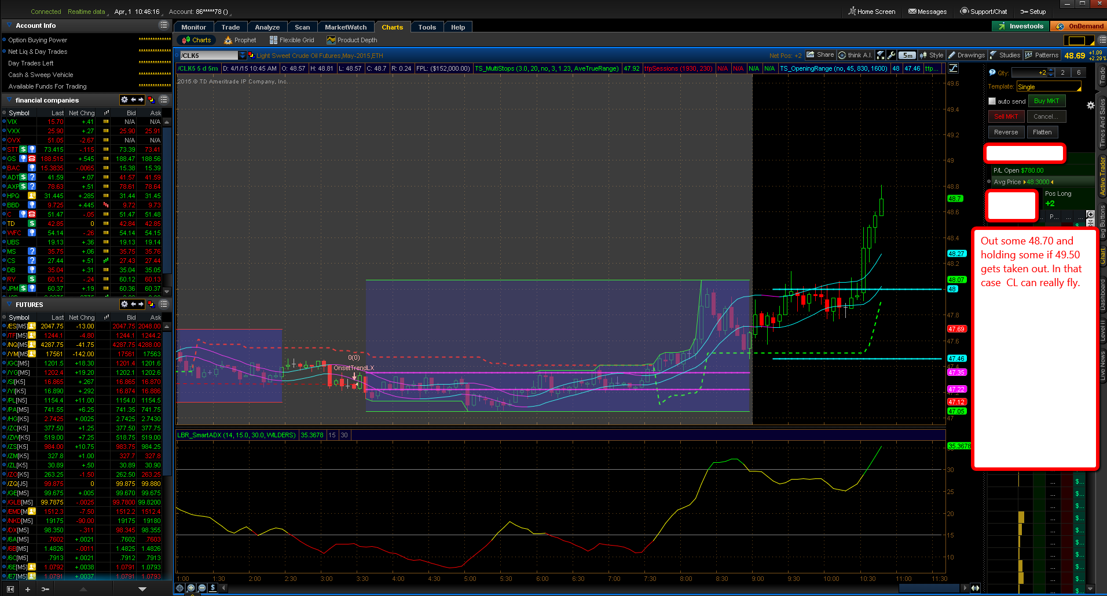Open Support/Chat
This screenshot has height=596, width=1107.
click(984, 11)
